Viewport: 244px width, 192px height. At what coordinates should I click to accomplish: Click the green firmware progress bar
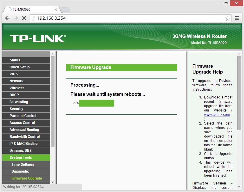(96, 103)
